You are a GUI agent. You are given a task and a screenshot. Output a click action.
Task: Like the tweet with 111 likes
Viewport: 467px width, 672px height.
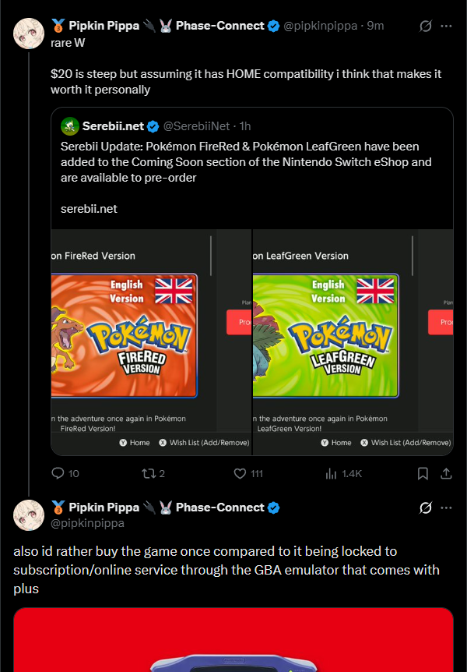pyautogui.click(x=241, y=473)
